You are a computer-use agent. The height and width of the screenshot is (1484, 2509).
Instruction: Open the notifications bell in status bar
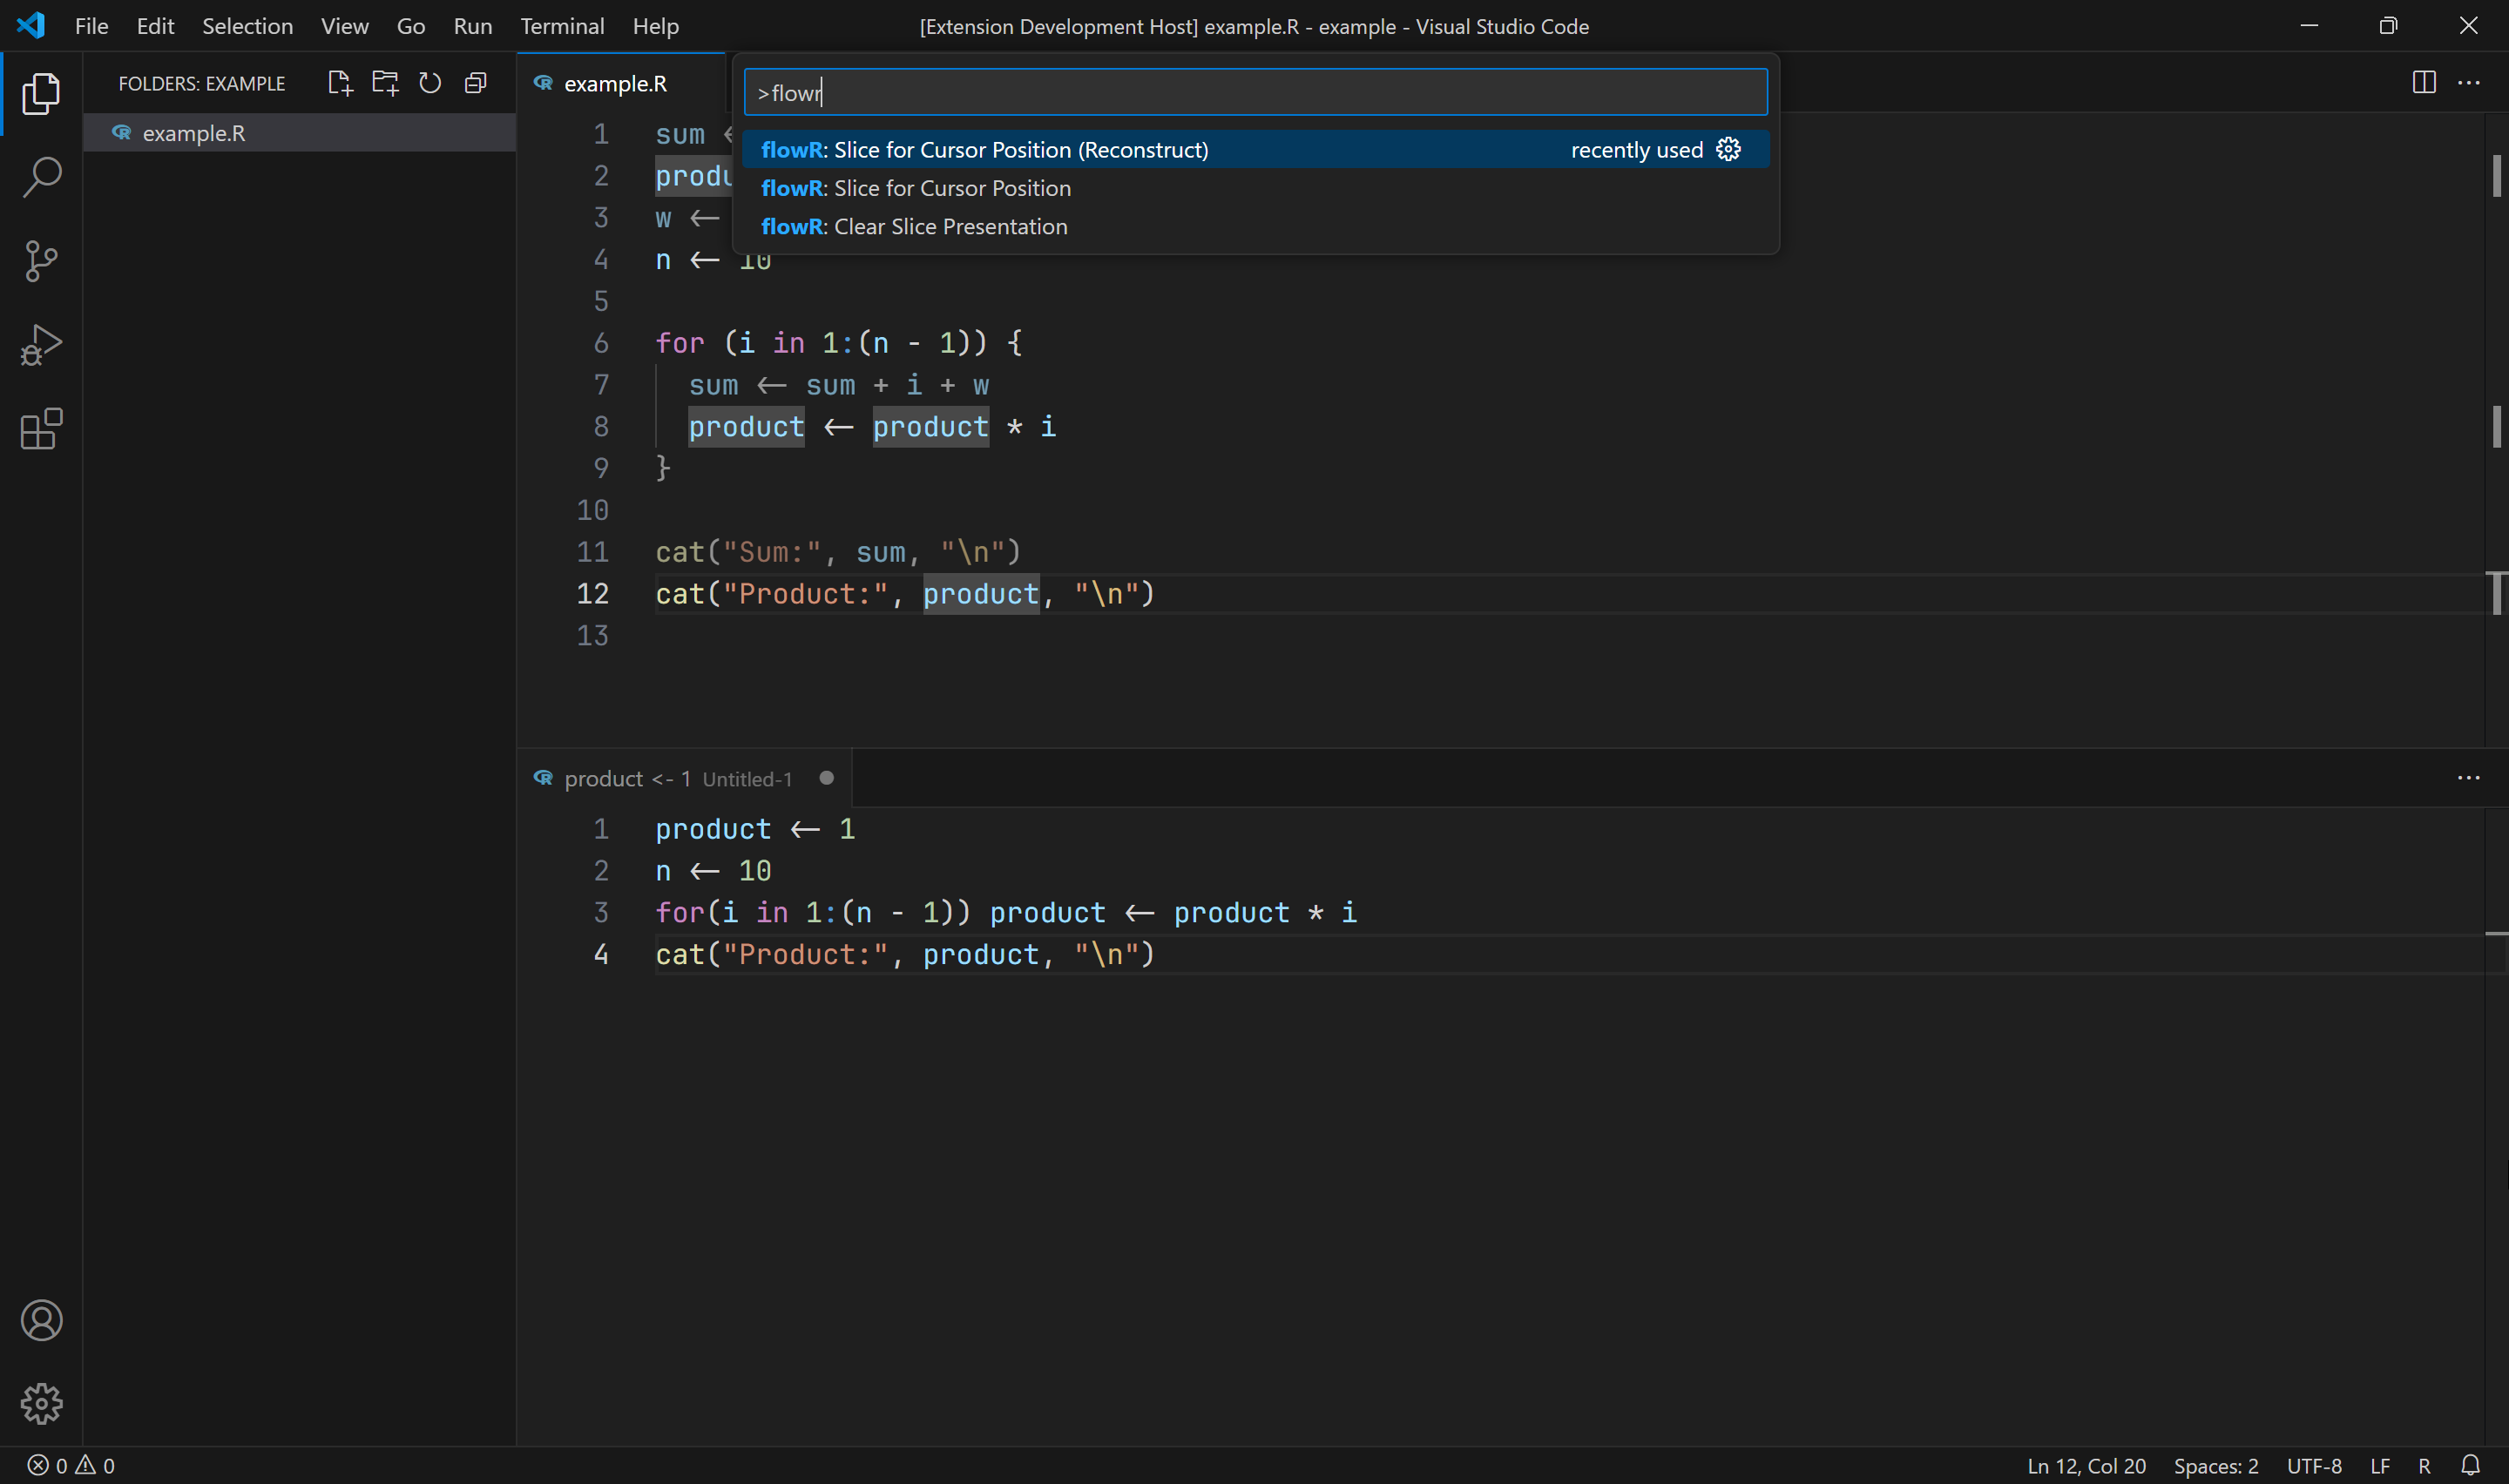(x=2470, y=1465)
